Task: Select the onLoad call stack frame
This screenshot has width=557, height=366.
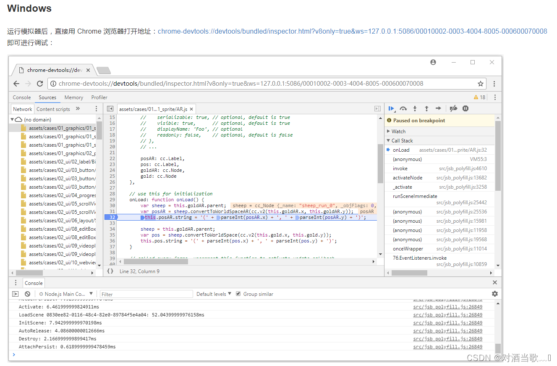Action: (439, 150)
